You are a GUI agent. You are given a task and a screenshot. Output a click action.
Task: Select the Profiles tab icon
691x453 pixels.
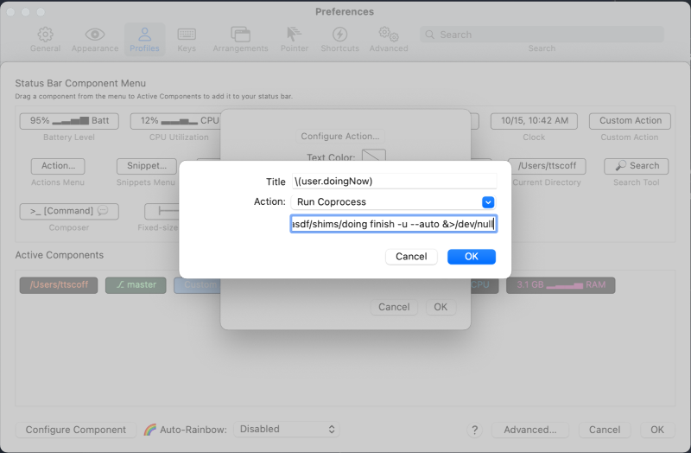tap(144, 39)
